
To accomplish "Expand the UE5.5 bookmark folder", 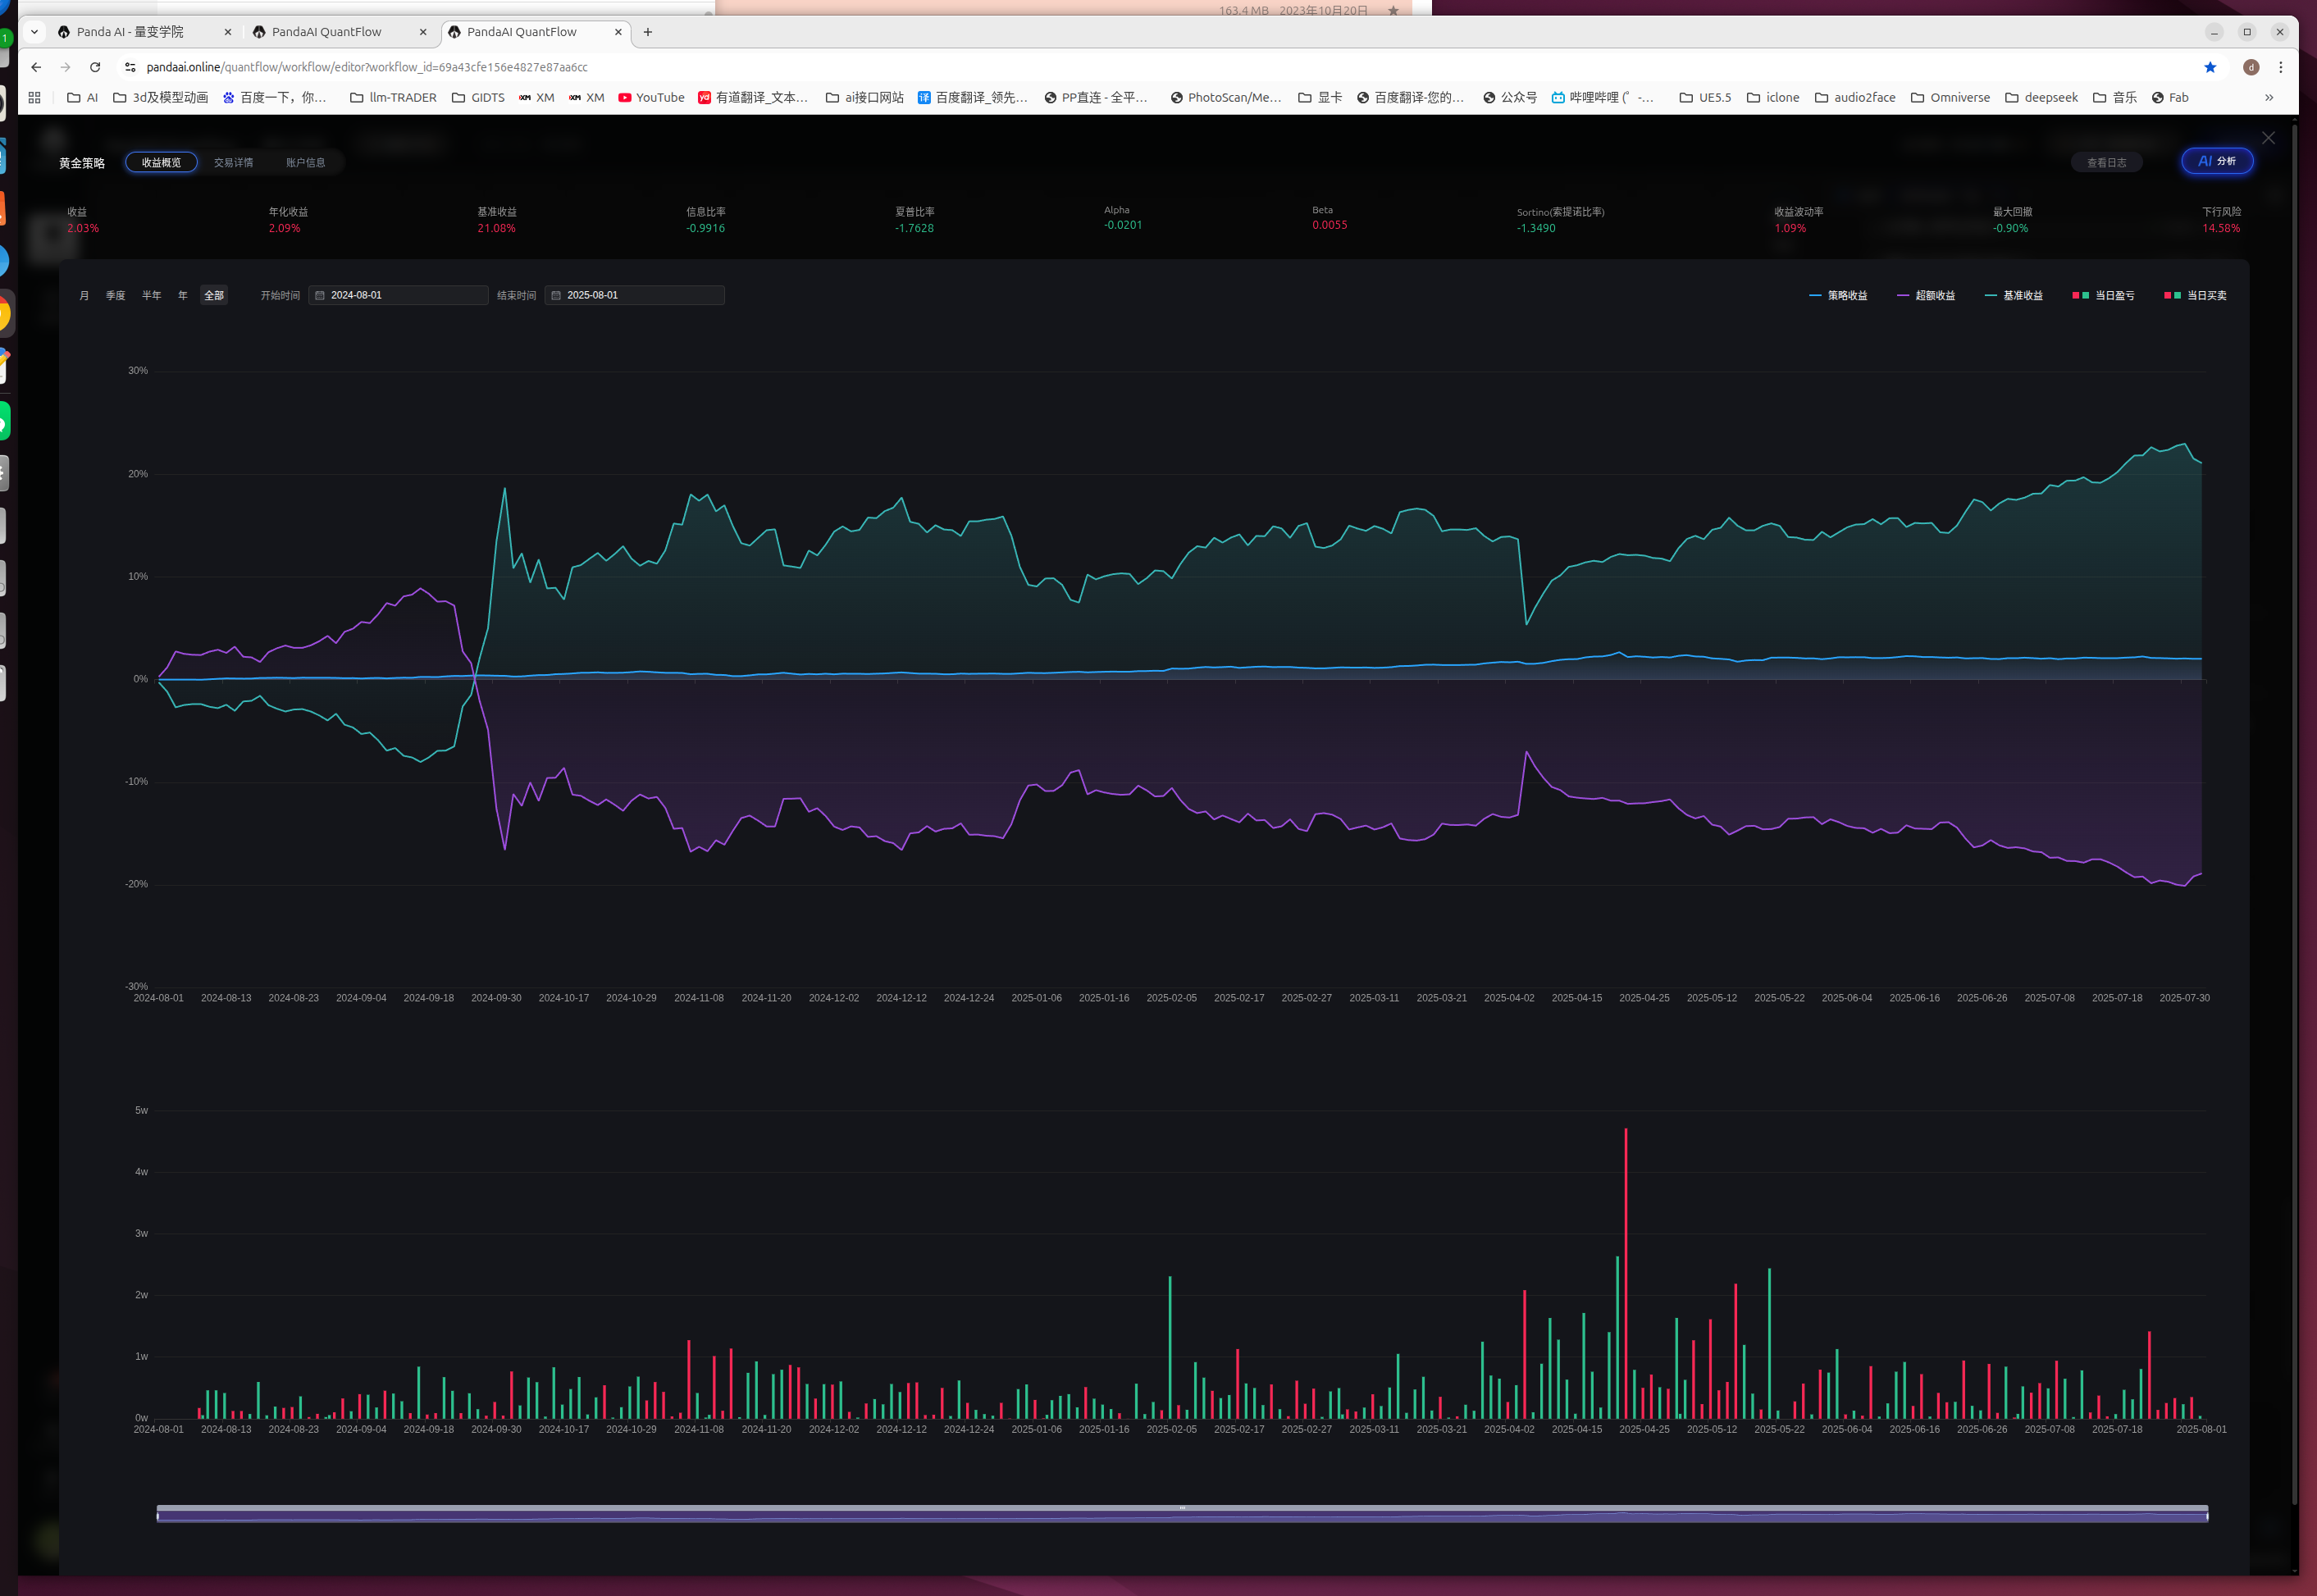I will [x=1705, y=97].
